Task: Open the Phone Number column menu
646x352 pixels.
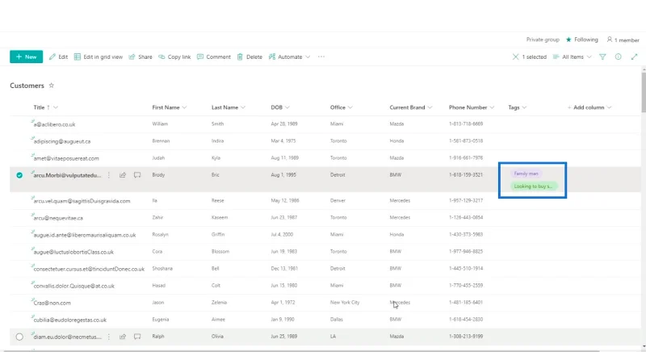Action: 472,107
